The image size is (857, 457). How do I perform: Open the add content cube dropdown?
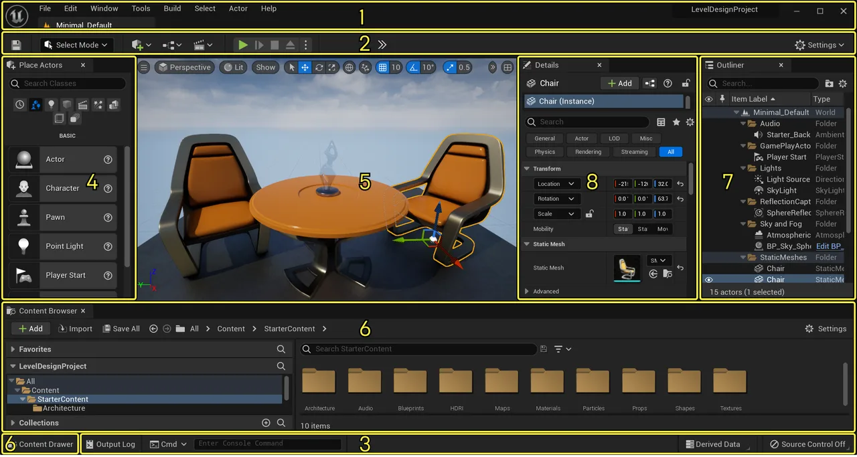click(141, 45)
